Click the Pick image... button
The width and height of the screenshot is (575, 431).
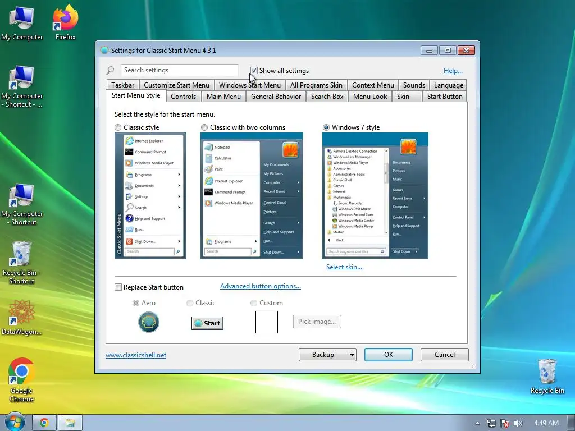317,322
